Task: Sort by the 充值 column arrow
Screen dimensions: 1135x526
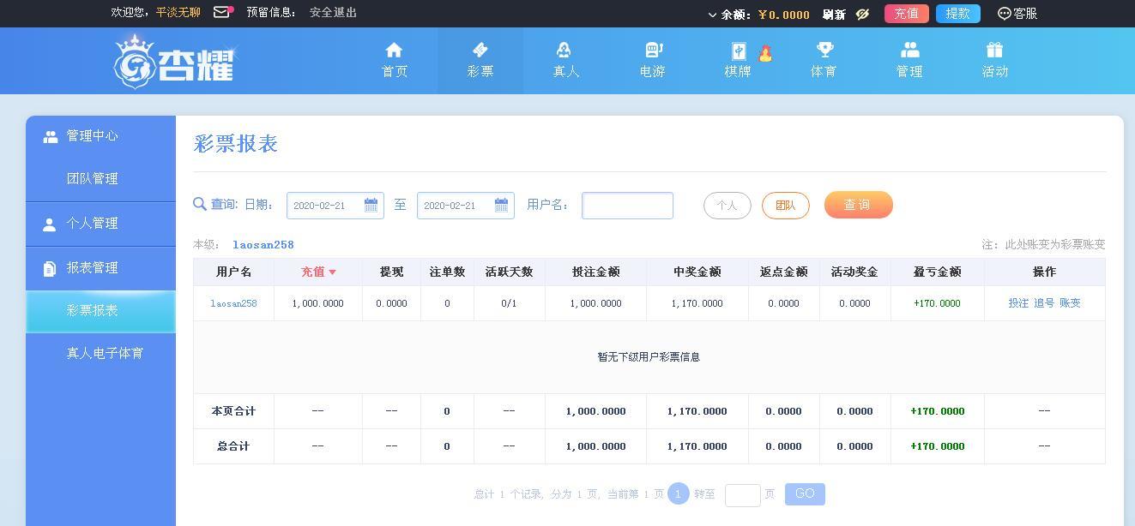Action: pos(332,272)
